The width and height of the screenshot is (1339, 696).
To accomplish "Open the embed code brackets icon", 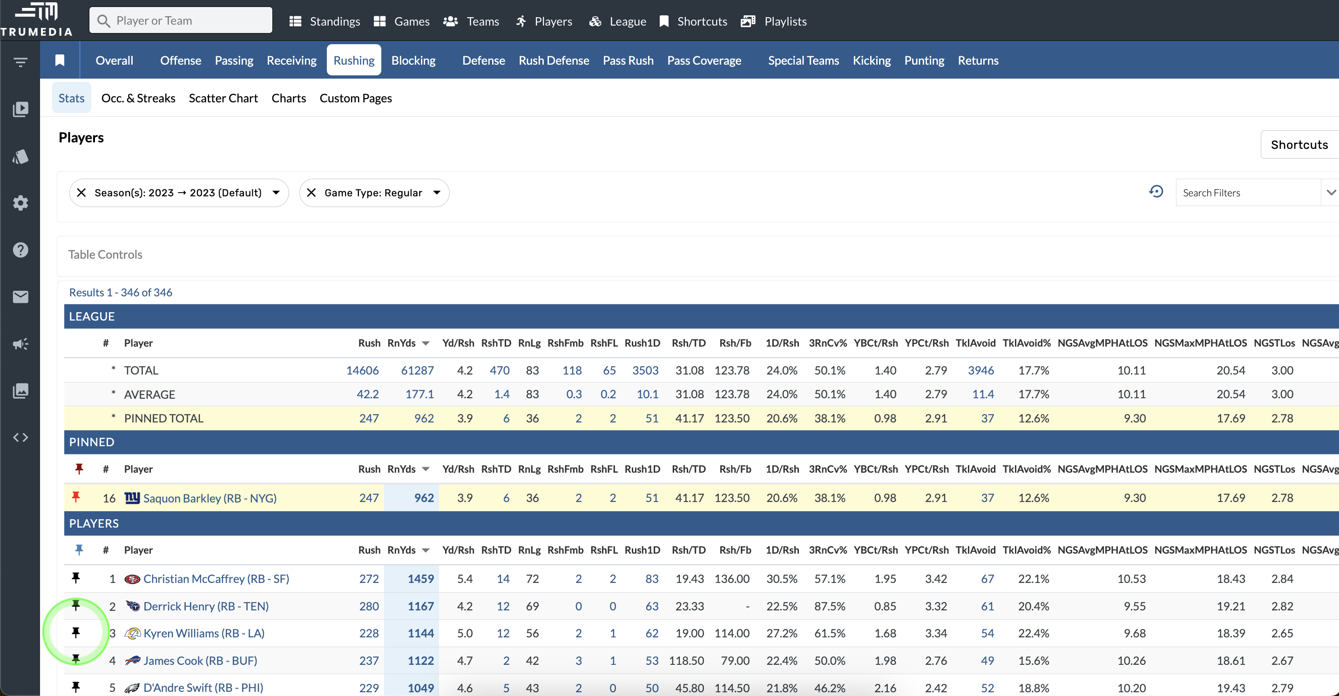I will tap(20, 437).
